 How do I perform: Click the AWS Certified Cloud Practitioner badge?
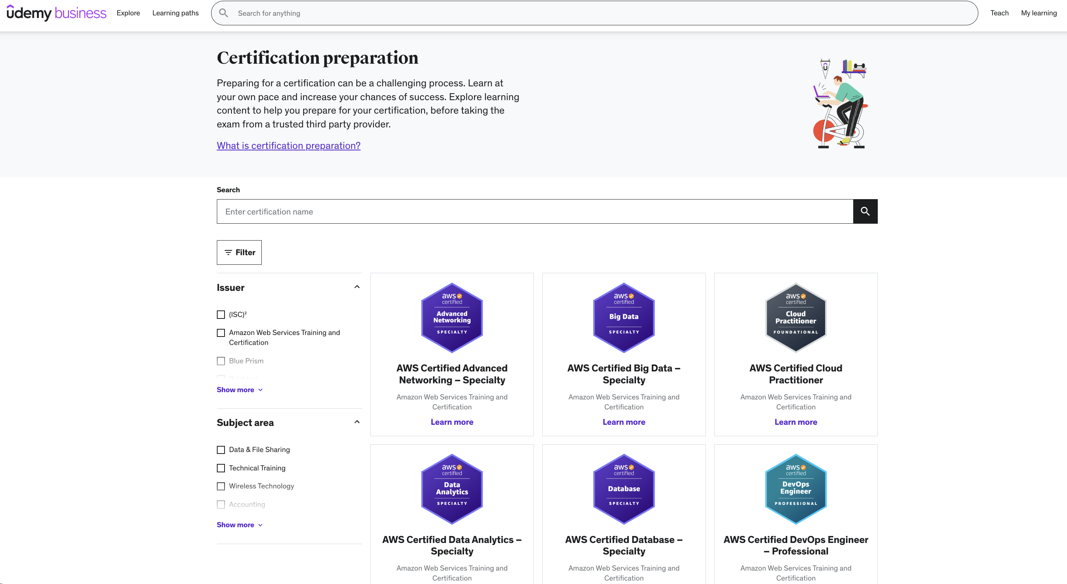[795, 317]
